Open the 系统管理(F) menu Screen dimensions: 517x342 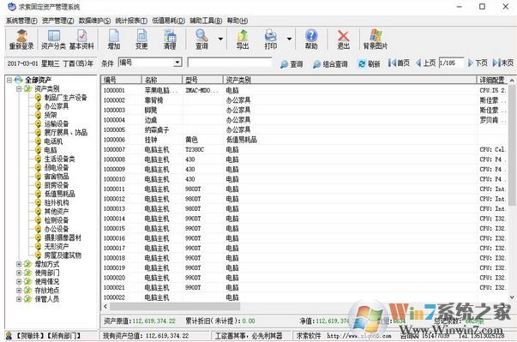point(21,21)
